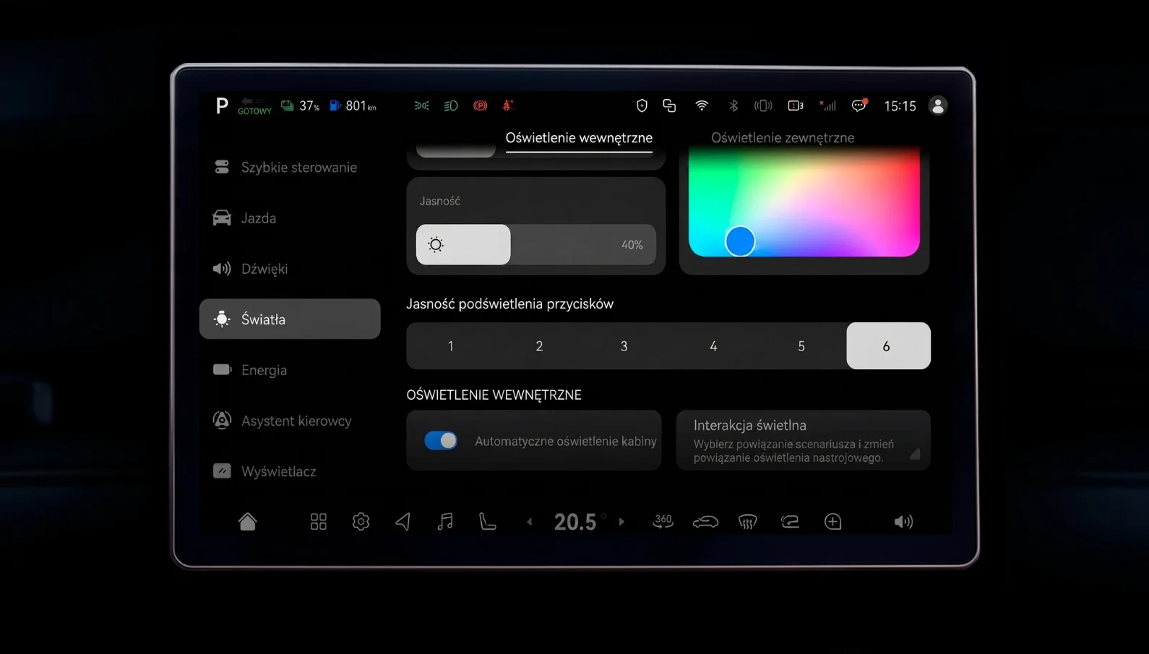Switch to Oświetlenie zewnętrzne tab
This screenshot has height=654, width=1149.
coord(783,138)
